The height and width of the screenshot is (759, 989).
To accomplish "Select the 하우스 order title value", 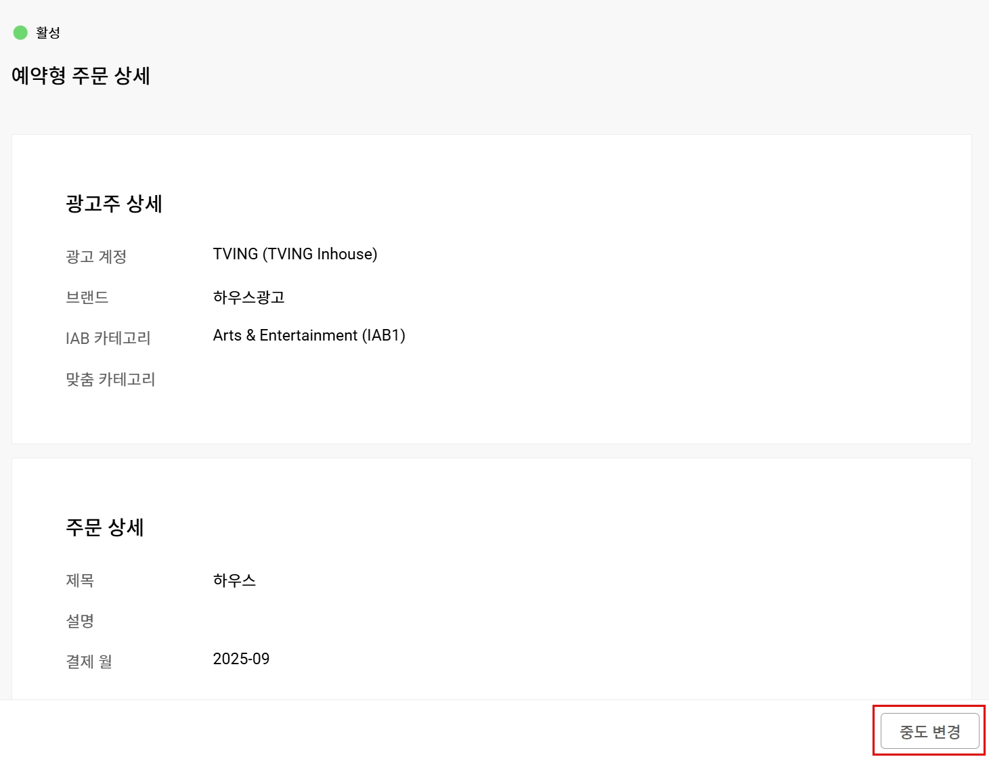I will (234, 580).
